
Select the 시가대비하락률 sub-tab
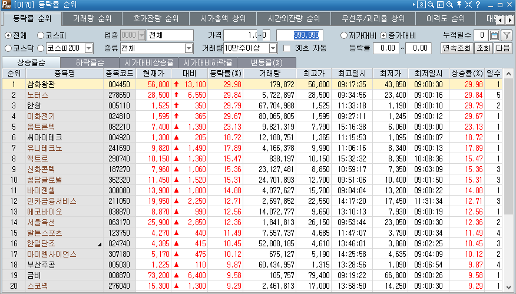coord(208,62)
